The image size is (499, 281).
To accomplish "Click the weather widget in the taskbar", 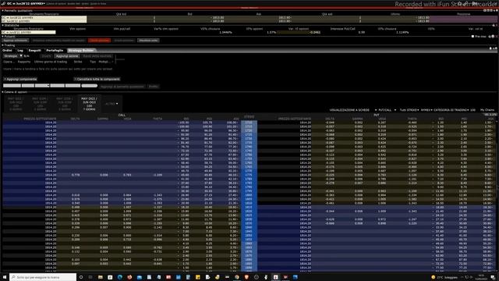I will coord(444,277).
